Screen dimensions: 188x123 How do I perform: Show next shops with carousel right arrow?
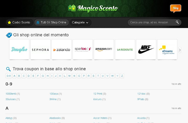[x=180, y=50]
